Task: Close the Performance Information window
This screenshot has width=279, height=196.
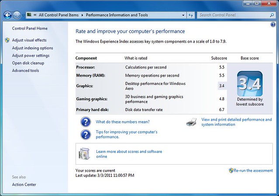Action: click(x=269, y=3)
